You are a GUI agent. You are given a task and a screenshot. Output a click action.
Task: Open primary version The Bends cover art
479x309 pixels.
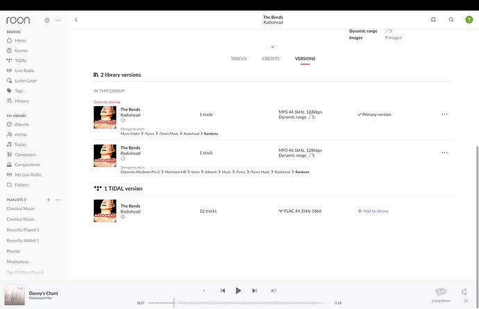[x=105, y=117]
